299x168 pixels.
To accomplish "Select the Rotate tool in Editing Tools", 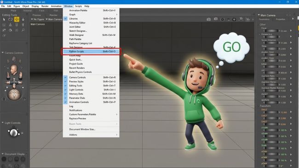I will click(10, 19).
